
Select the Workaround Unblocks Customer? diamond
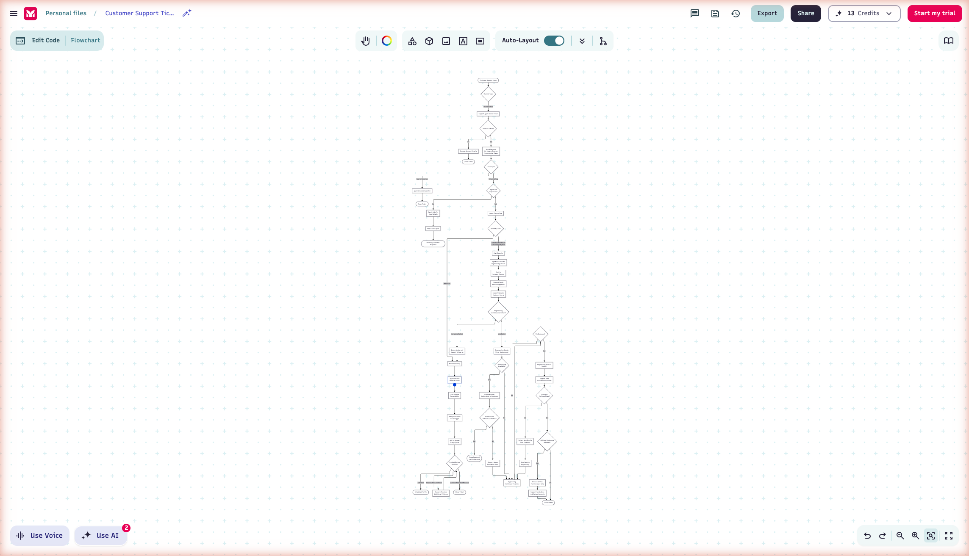489,418
